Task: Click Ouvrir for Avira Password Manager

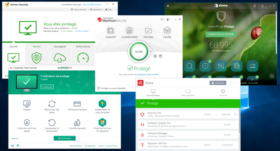Action: tap(227, 135)
